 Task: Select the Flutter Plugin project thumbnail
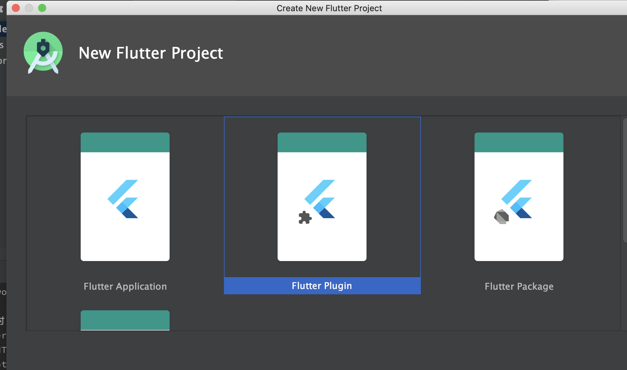click(322, 197)
